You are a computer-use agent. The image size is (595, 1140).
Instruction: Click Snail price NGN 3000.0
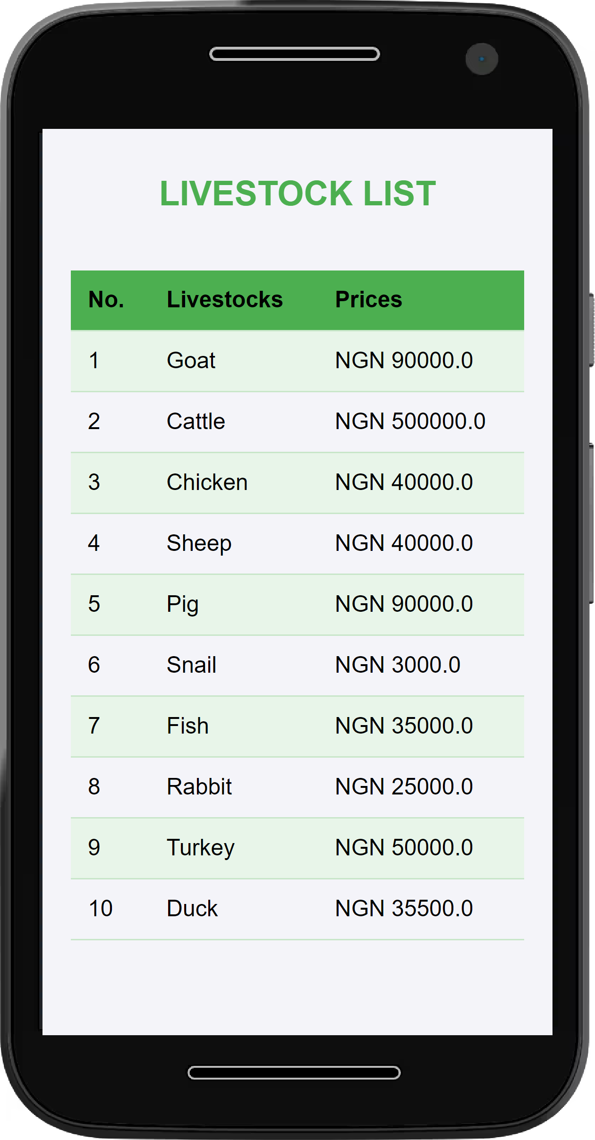pyautogui.click(x=398, y=665)
